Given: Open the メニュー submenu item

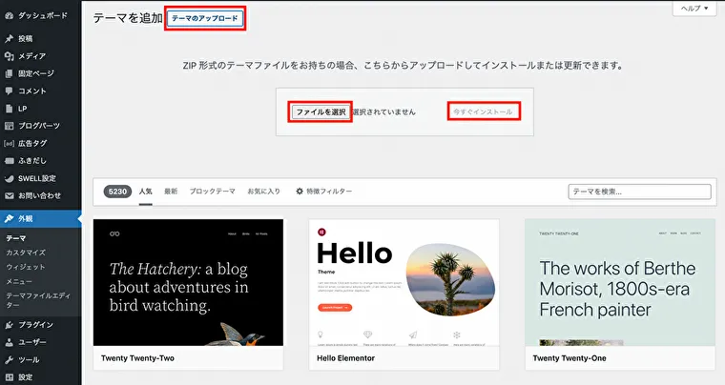Looking at the screenshot, I should [x=19, y=281].
